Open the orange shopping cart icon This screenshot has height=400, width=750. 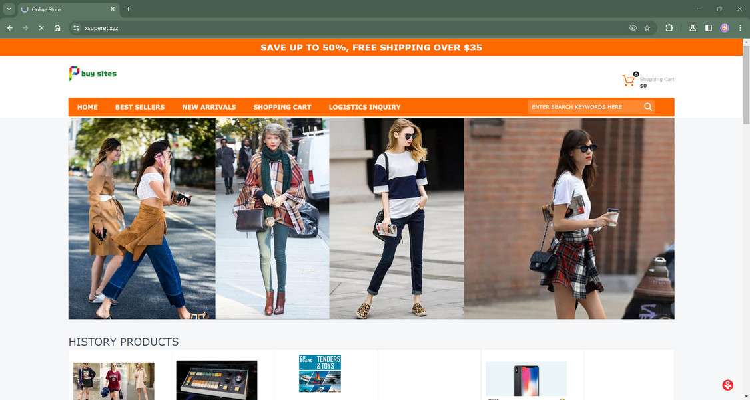click(629, 80)
